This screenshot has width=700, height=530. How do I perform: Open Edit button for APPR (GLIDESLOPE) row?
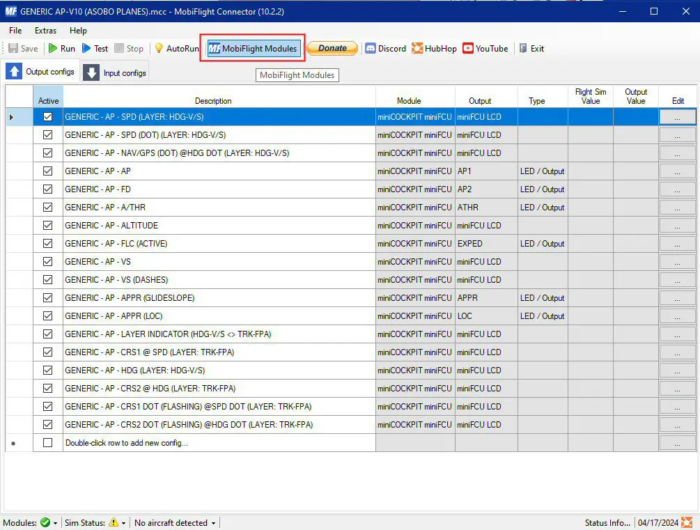pos(677,298)
